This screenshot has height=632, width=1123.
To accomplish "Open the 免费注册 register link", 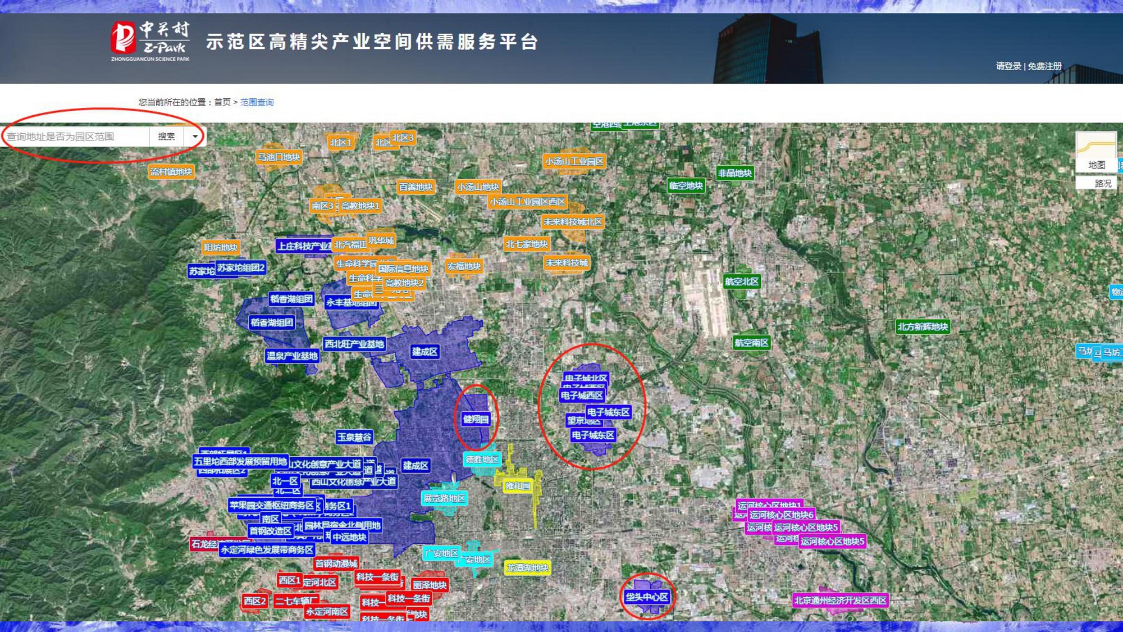I will click(x=1045, y=66).
